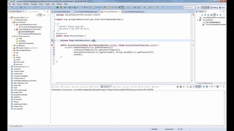Toggle Hide Static Members in Outline
Image resolution: width=234 pixels, height=131 pixels.
(214, 15)
